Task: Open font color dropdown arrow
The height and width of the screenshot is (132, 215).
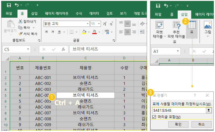Action: (99, 32)
